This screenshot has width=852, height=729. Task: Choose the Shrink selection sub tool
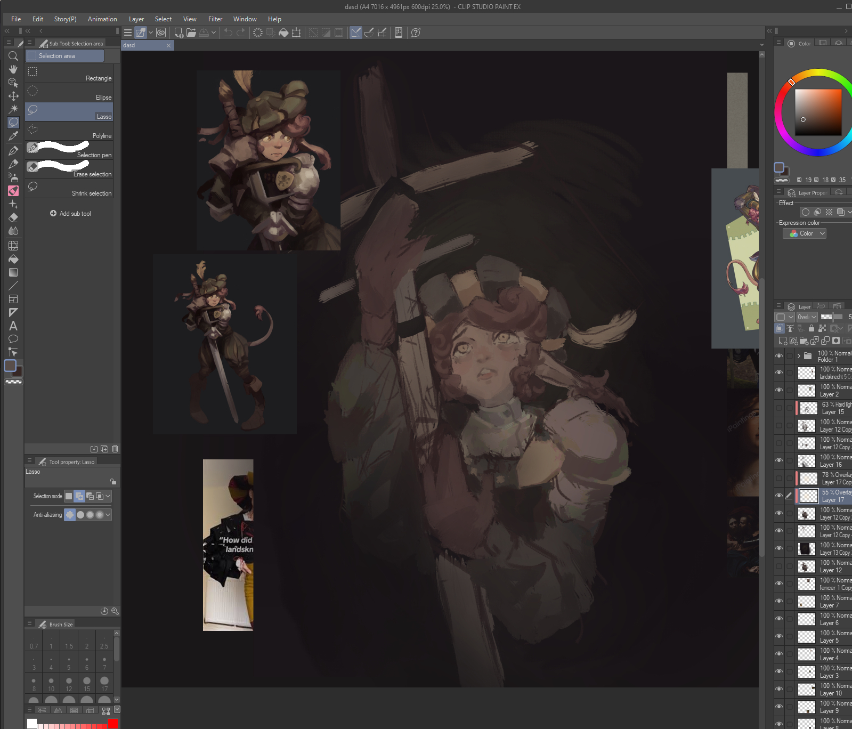(69, 189)
